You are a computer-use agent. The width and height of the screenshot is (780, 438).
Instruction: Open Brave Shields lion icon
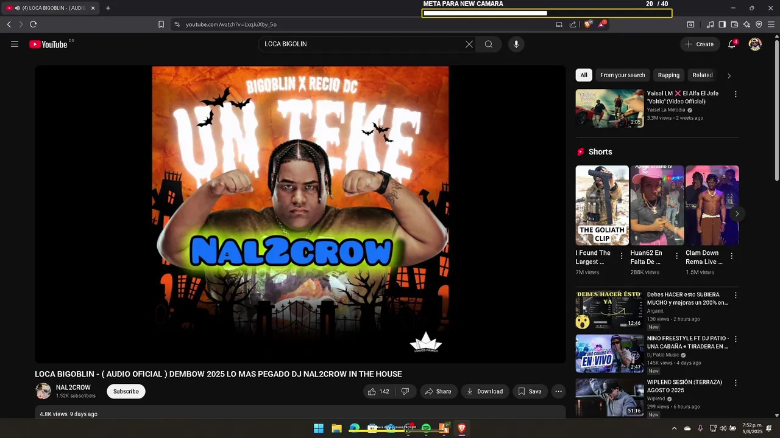click(588, 24)
